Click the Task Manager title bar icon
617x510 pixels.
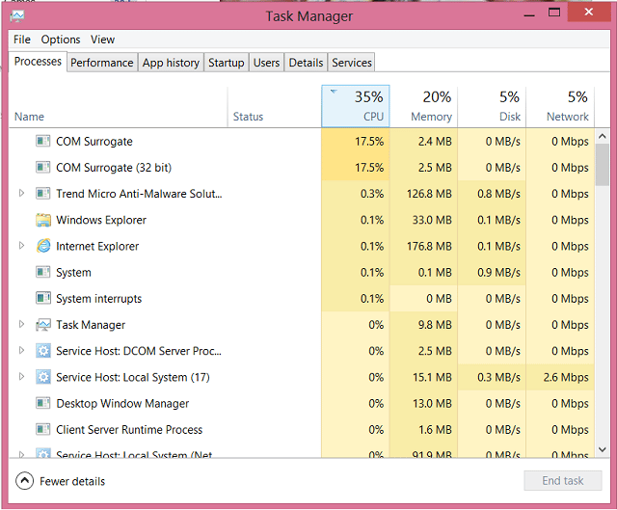[x=17, y=16]
